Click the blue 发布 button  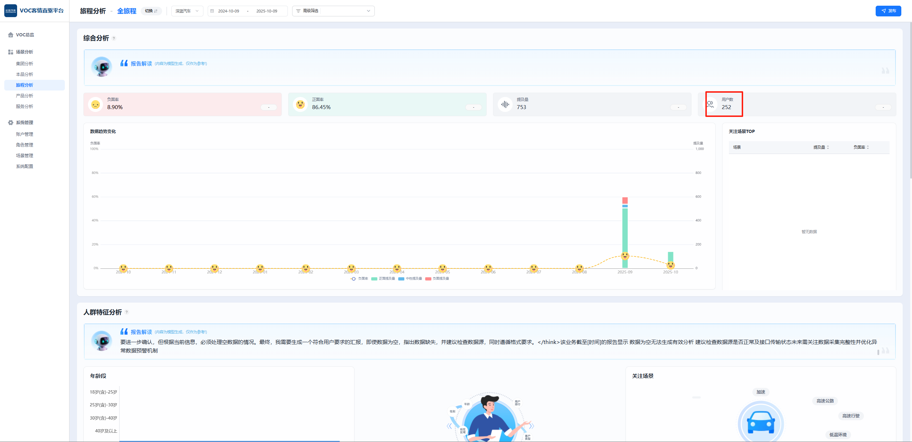888,11
